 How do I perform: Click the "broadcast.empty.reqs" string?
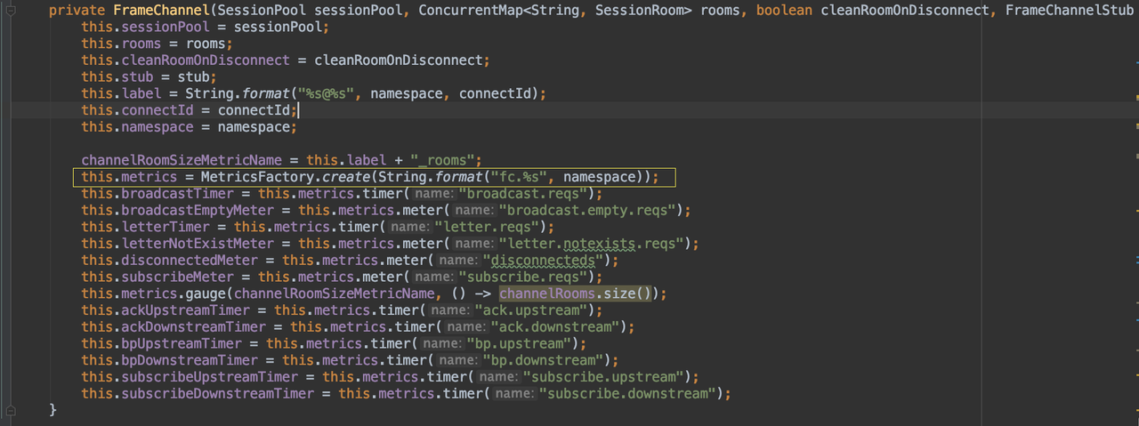point(588,210)
